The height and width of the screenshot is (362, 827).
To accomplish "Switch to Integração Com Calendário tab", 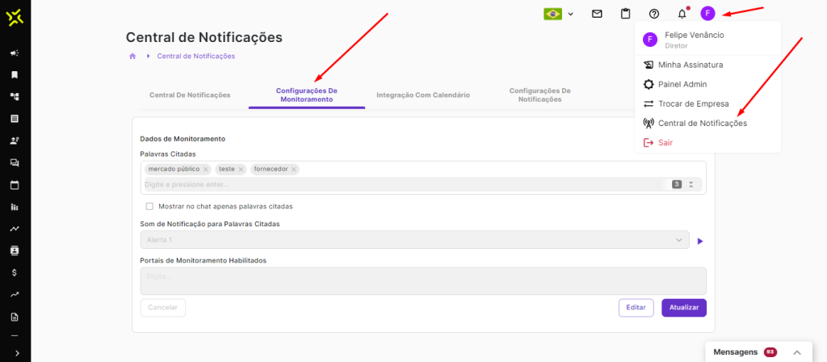I will coord(422,95).
